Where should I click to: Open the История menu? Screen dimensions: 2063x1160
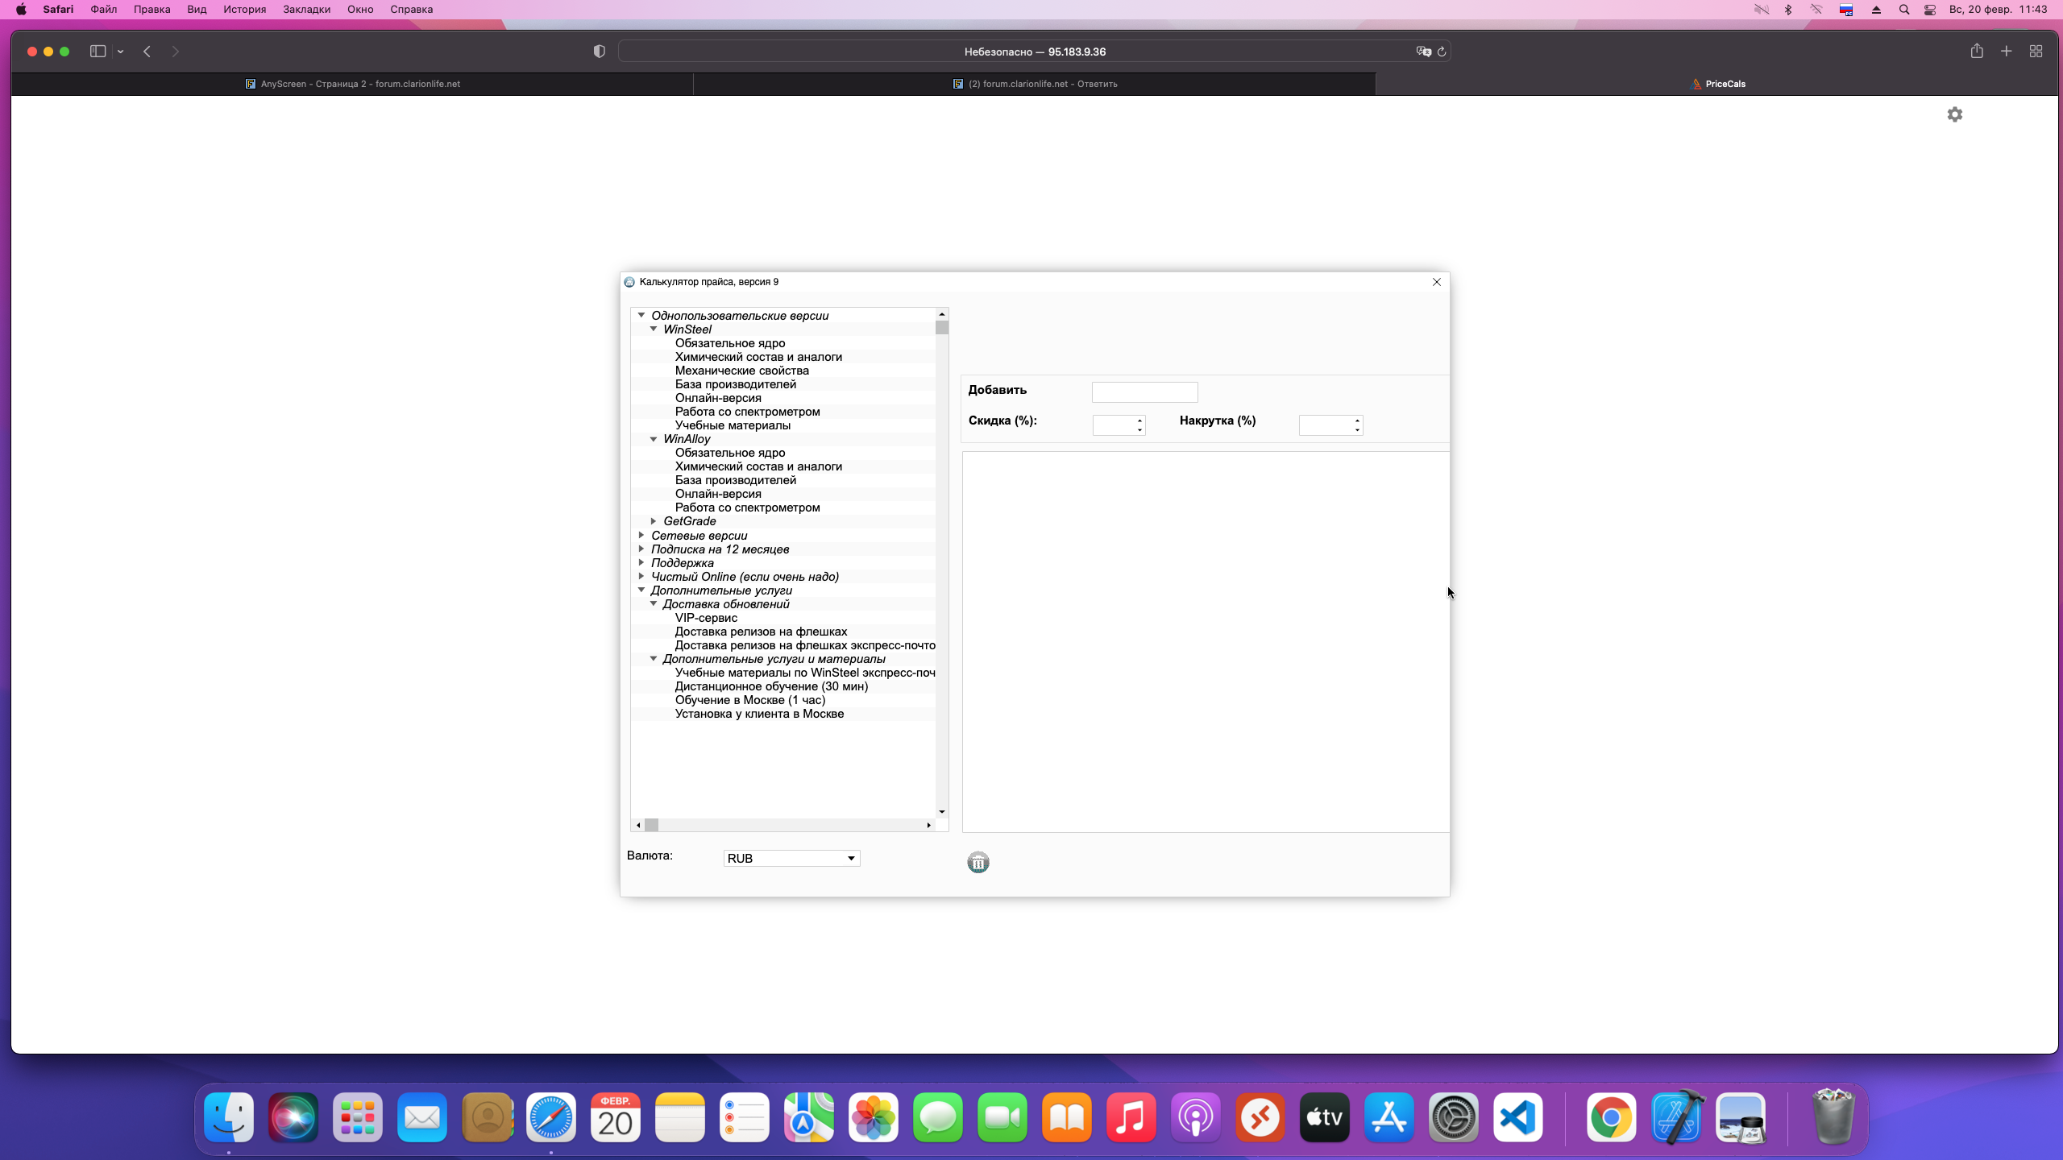tap(244, 10)
